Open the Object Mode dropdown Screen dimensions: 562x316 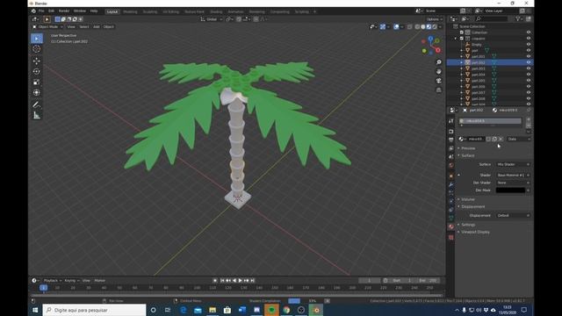click(47, 26)
